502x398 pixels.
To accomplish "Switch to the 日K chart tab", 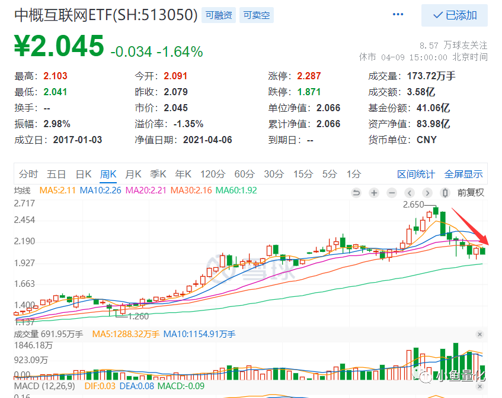I will tap(84, 174).
